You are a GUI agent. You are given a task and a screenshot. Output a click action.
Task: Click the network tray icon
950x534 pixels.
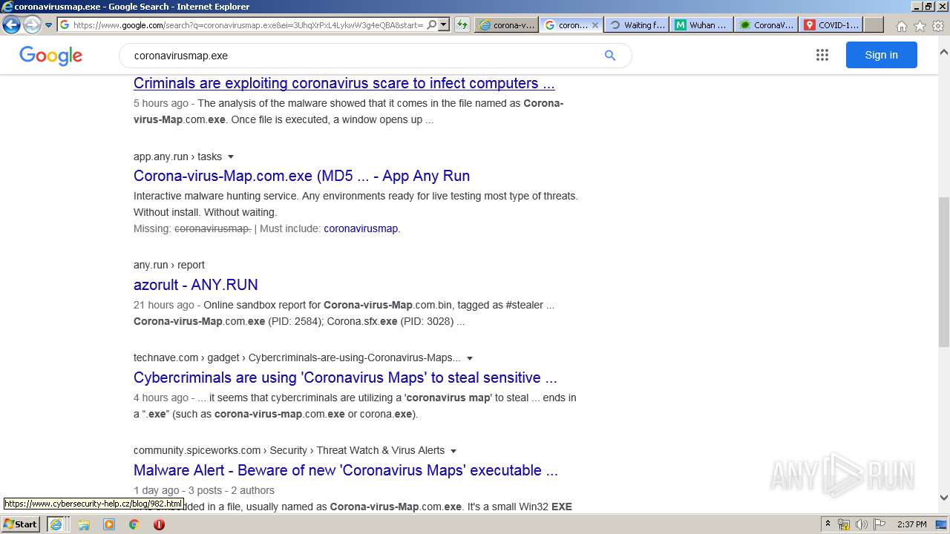[844, 524]
